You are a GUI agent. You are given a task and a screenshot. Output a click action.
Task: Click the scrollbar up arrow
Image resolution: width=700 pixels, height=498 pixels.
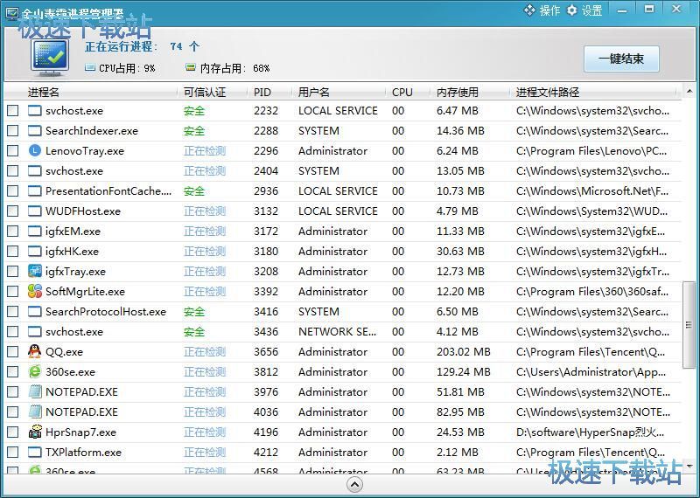689,92
